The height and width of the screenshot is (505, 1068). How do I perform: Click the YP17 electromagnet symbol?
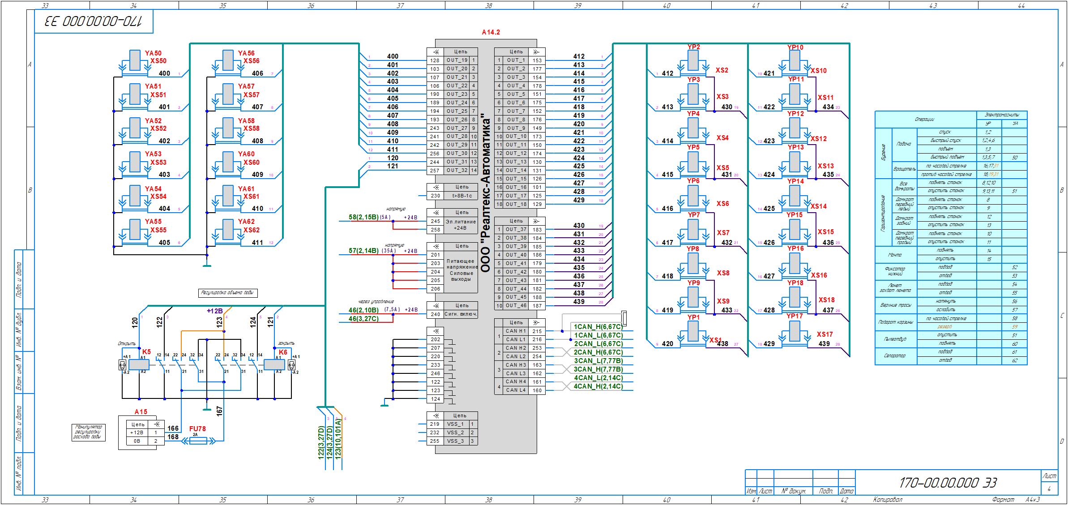[795, 331]
